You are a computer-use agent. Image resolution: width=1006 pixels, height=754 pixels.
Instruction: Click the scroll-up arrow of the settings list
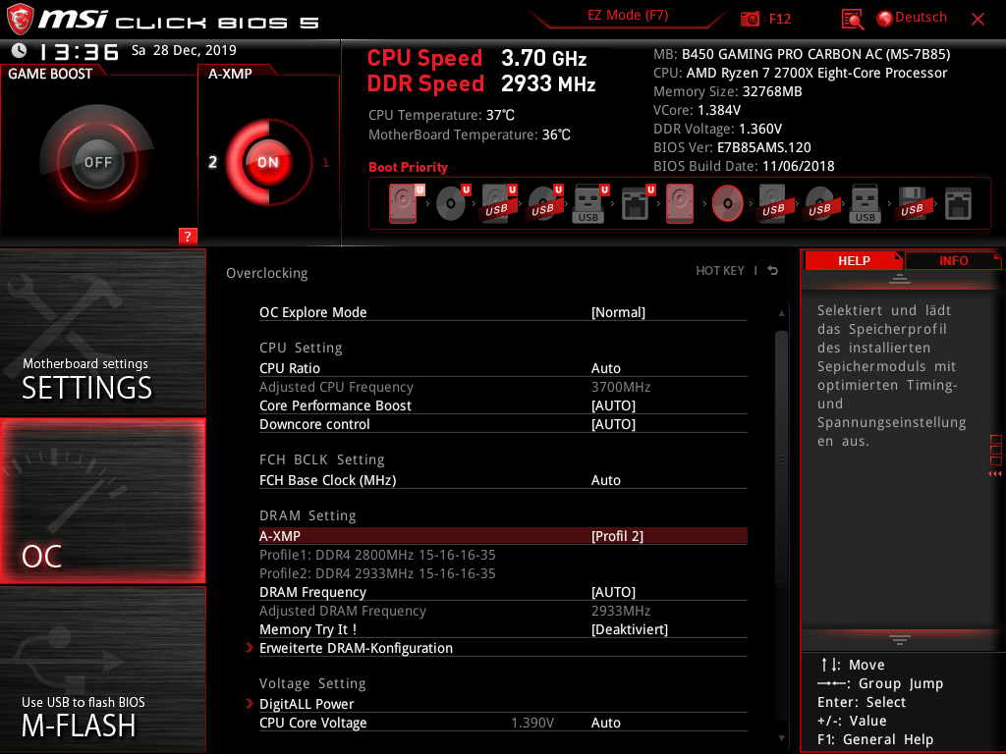781,313
